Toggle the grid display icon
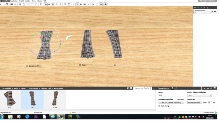The image size is (219, 123). pos(53,4)
